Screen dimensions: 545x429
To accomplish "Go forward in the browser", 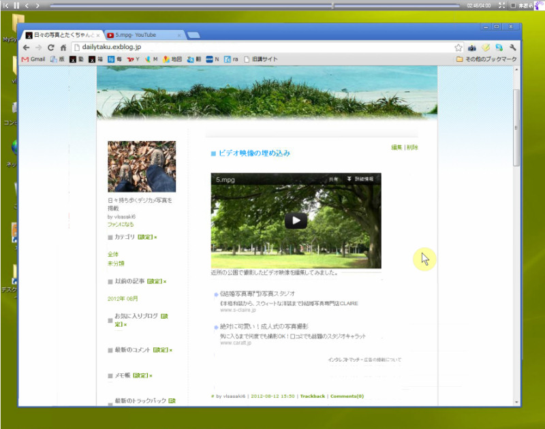I will [x=38, y=48].
